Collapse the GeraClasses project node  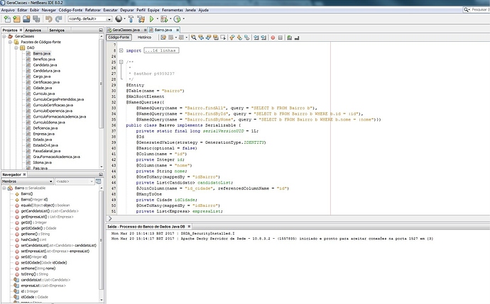(x=5, y=37)
